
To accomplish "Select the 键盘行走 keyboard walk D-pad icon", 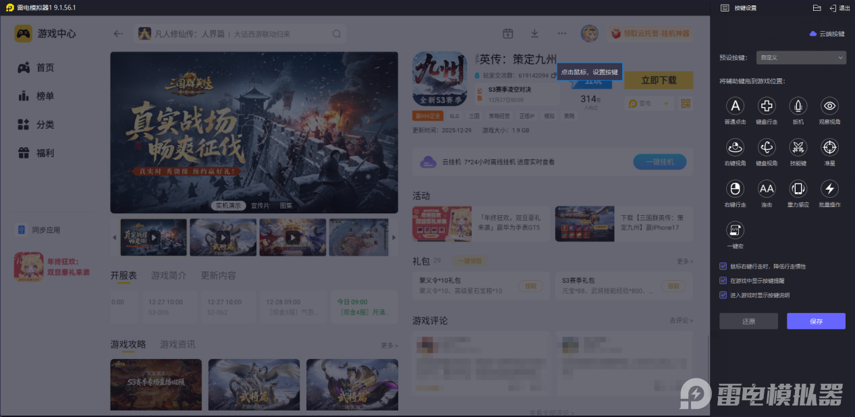I will point(767,106).
